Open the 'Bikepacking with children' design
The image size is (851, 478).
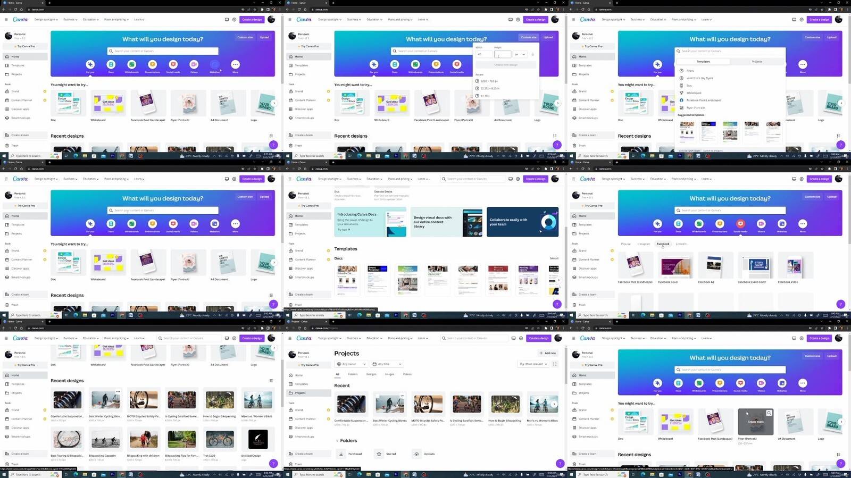144,440
